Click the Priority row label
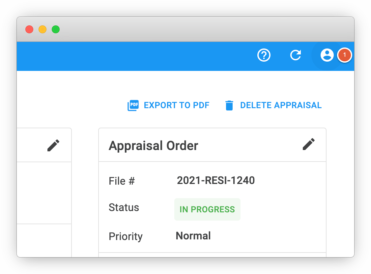Viewport: 371px width, 274px height. pos(126,236)
